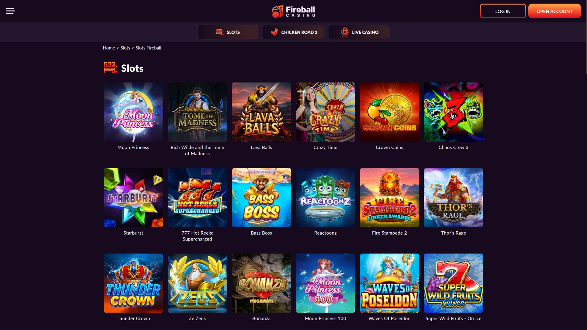Click the Fireball Casino logo
The width and height of the screenshot is (587, 330).
coord(293,11)
